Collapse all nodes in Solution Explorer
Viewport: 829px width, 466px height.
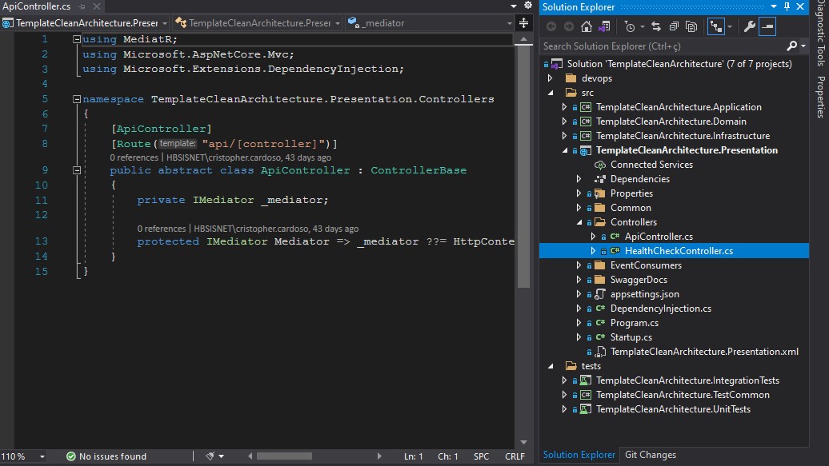pos(675,26)
